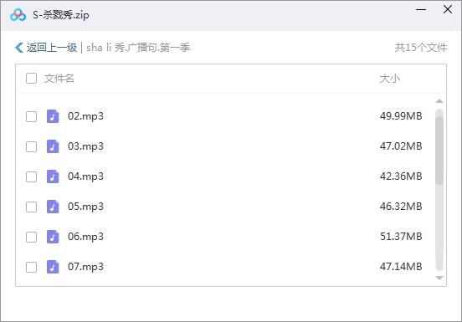Minimize the S-杀戮秀.zip window

(421, 9)
